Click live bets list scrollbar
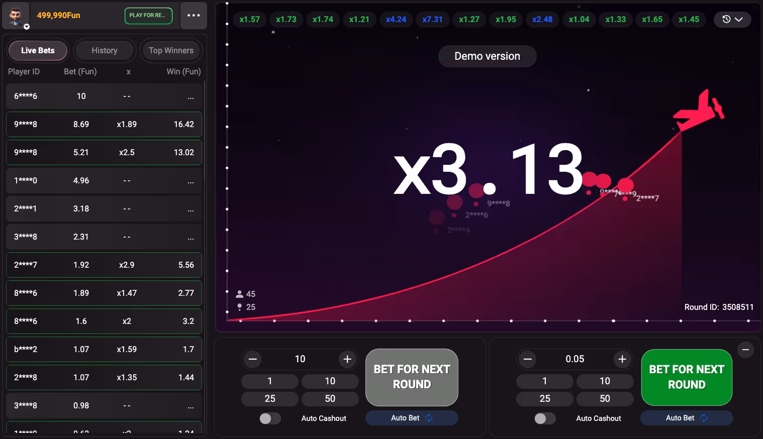Screen dimensions: 763x439 click(x=205, y=131)
